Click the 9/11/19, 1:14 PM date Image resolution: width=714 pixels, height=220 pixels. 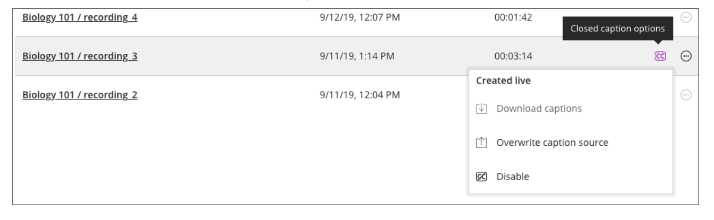355,57
